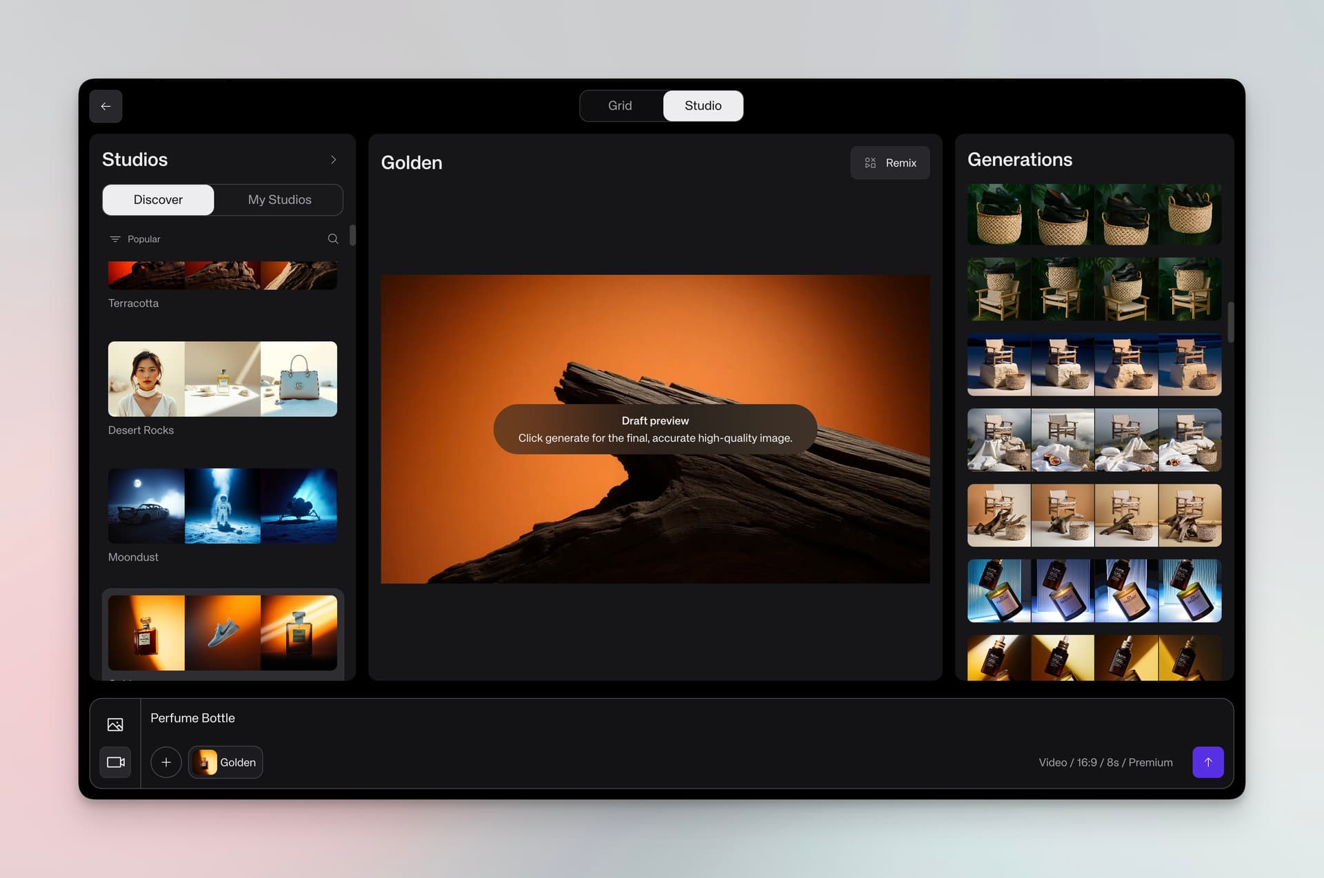1324x878 pixels.
Task: Click the Golden studio chip in prompt bar
Action: coord(225,762)
